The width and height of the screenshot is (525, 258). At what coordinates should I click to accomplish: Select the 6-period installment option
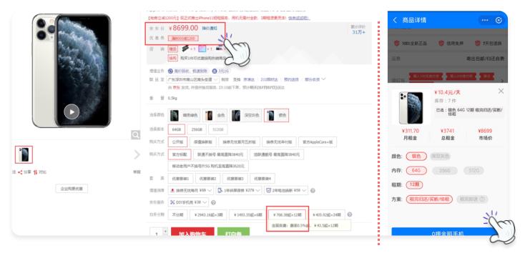point(247,215)
